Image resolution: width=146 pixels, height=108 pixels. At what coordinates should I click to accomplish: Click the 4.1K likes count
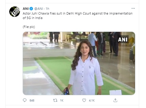[x=92, y=101]
